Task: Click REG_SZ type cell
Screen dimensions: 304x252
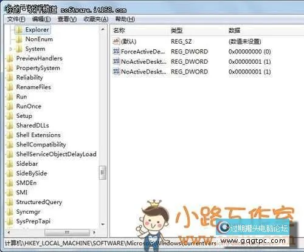Action: (181, 42)
